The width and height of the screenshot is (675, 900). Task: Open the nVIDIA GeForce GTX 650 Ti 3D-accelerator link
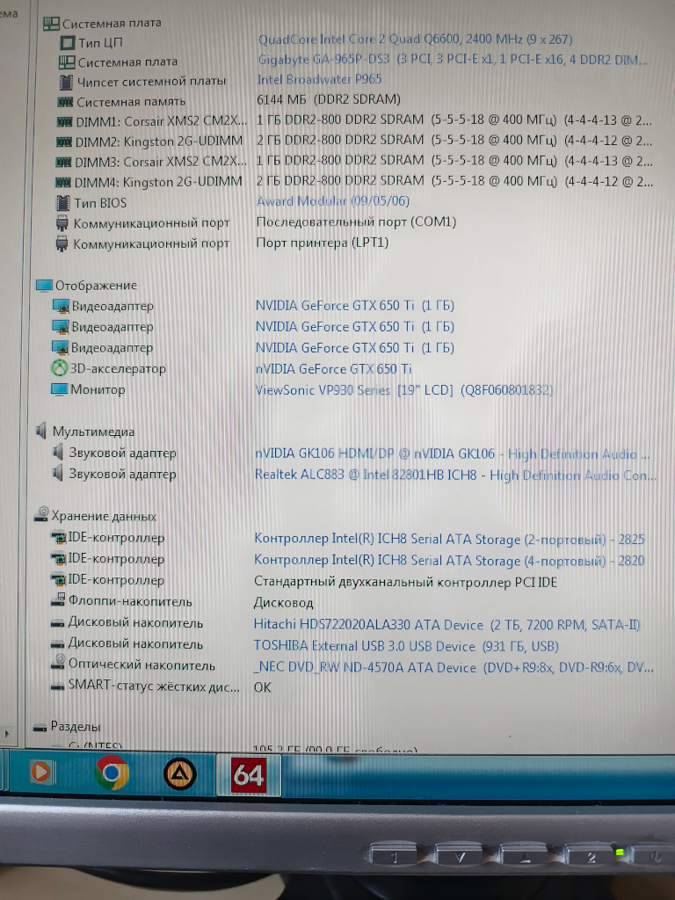click(333, 369)
